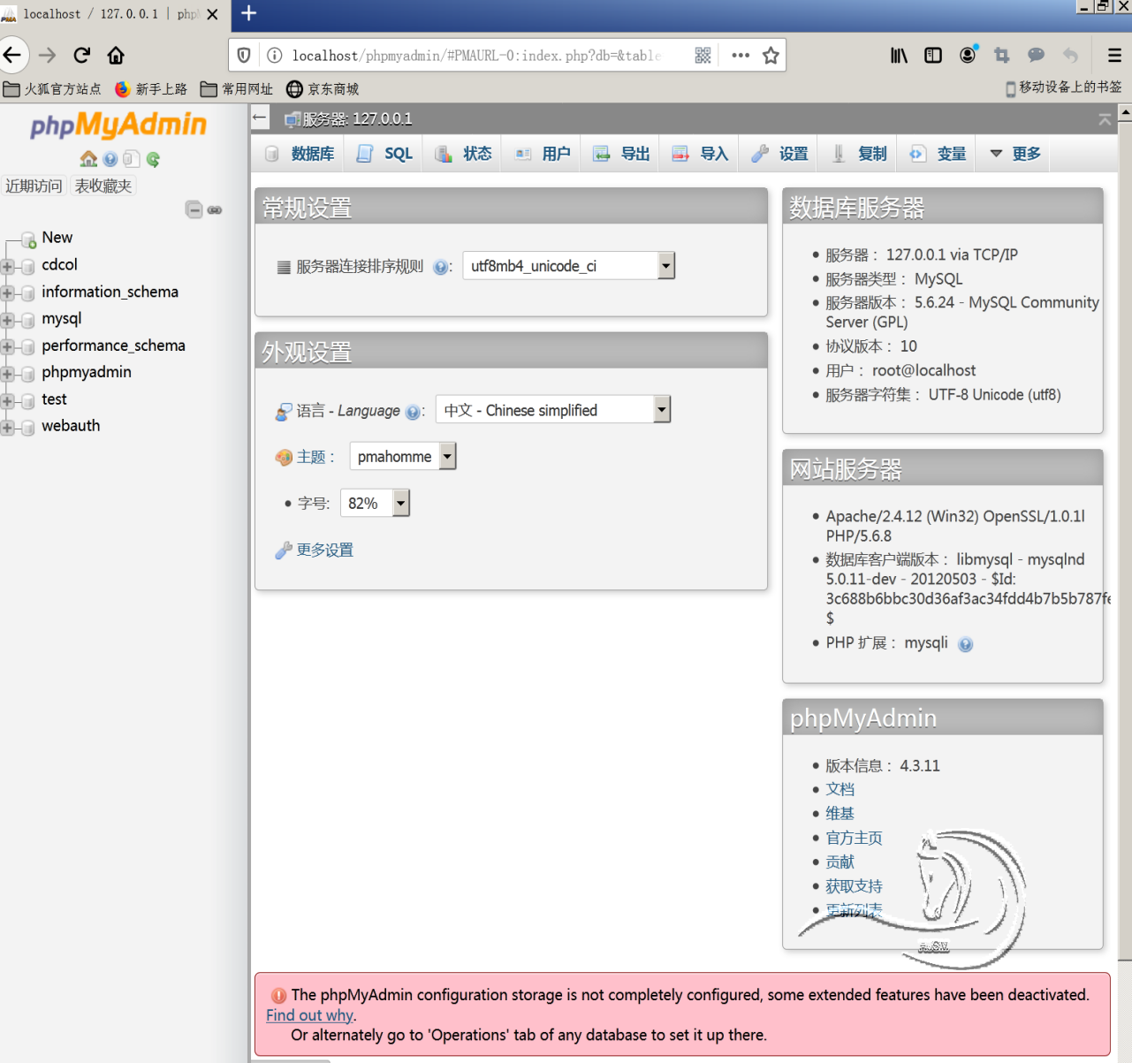This screenshot has height=1063, width=1132.
Task: Open the 状态 (Status) tab
Action: click(464, 154)
